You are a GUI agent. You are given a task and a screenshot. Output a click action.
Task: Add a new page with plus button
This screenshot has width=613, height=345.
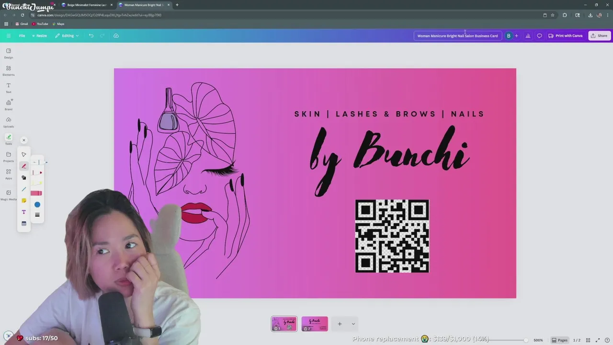[x=340, y=324]
